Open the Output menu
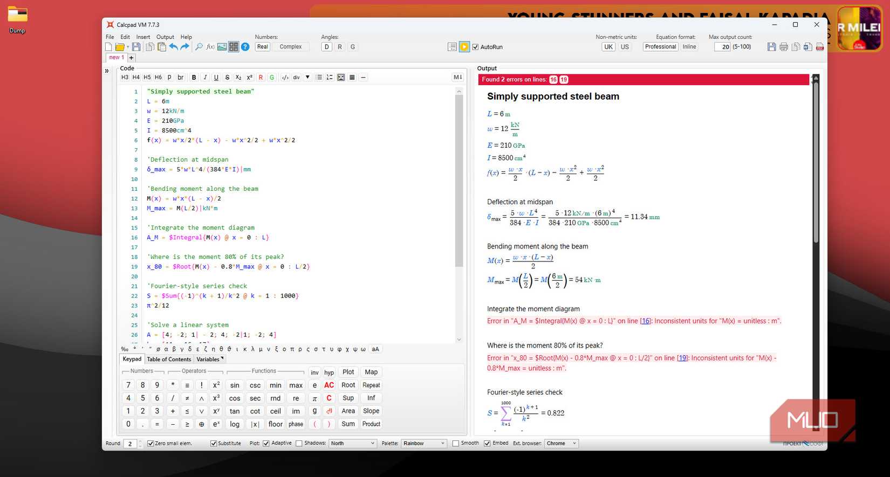 click(165, 37)
